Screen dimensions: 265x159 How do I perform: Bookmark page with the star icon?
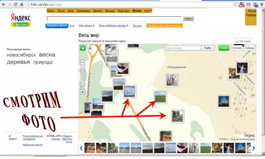point(235,5)
